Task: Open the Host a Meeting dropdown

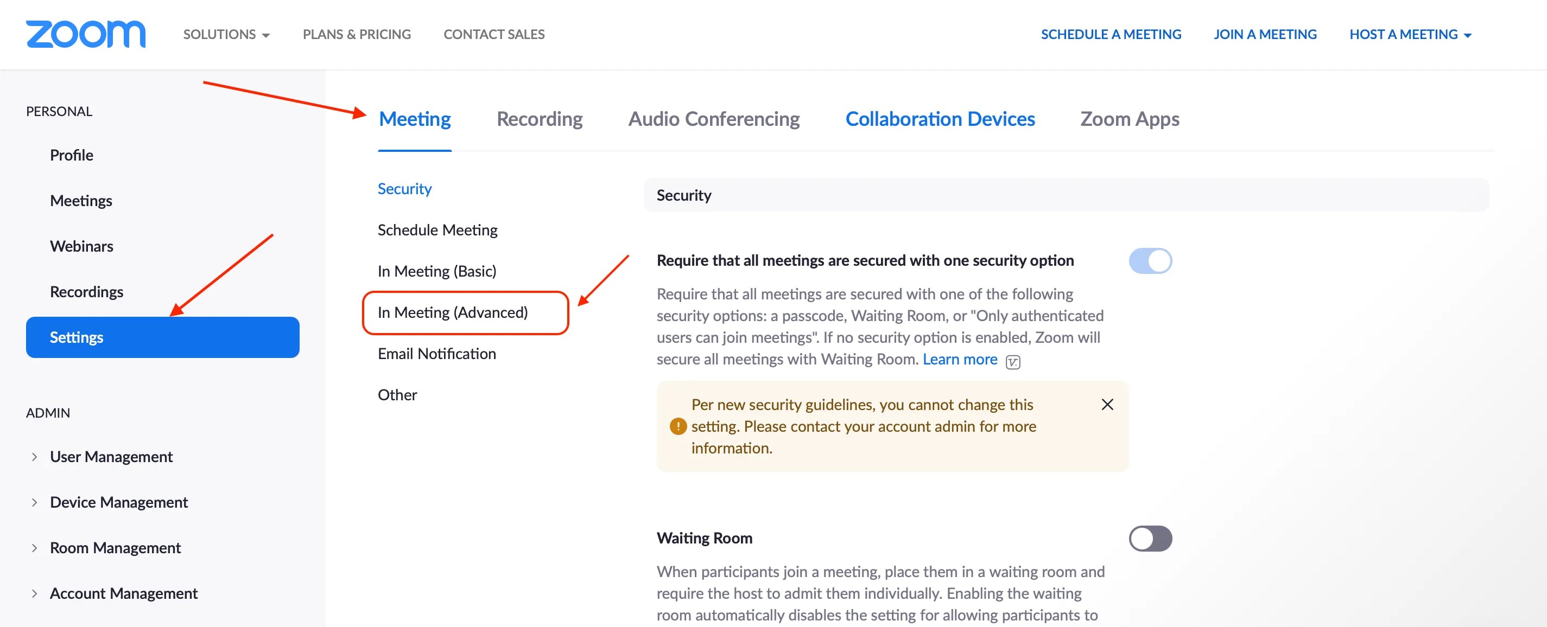Action: [x=1411, y=34]
